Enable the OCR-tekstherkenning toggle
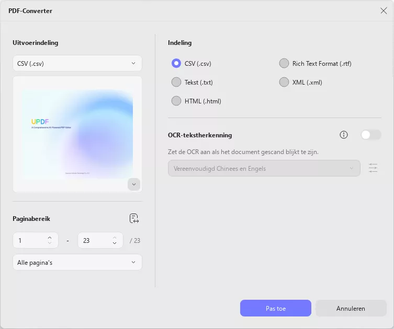The width and height of the screenshot is (394, 329). coord(371,135)
